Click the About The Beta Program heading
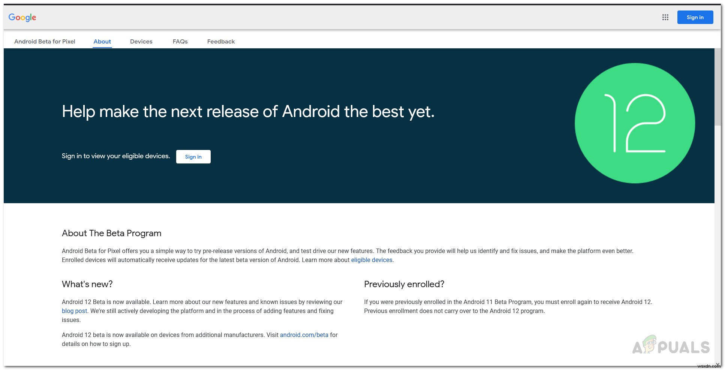Viewport: 725px width, 370px height. click(111, 233)
